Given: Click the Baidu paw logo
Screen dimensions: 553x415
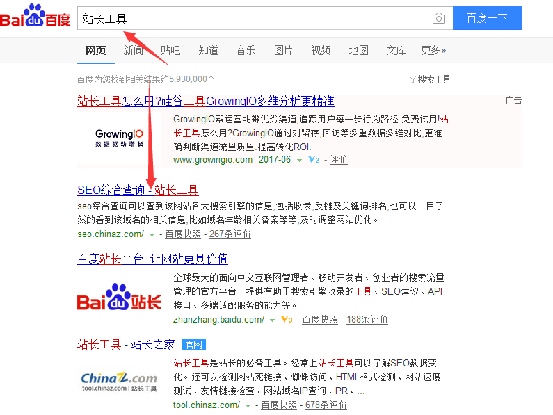Looking at the screenshot, I should coord(35,15).
